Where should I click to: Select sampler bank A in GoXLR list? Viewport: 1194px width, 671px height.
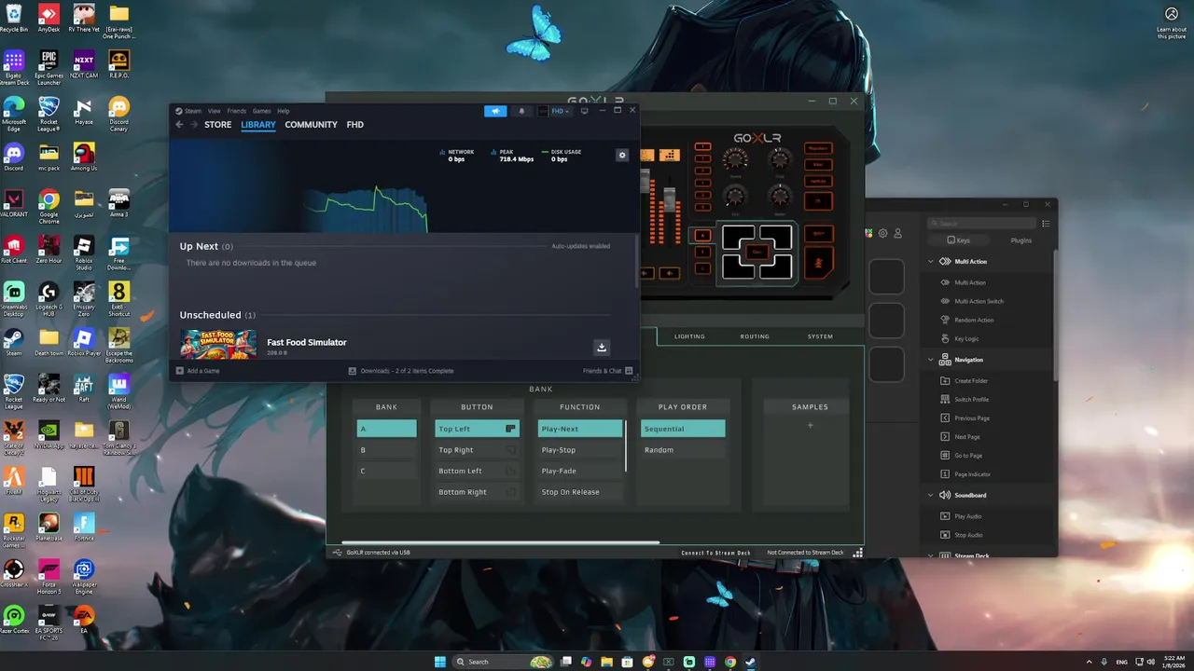click(x=386, y=429)
